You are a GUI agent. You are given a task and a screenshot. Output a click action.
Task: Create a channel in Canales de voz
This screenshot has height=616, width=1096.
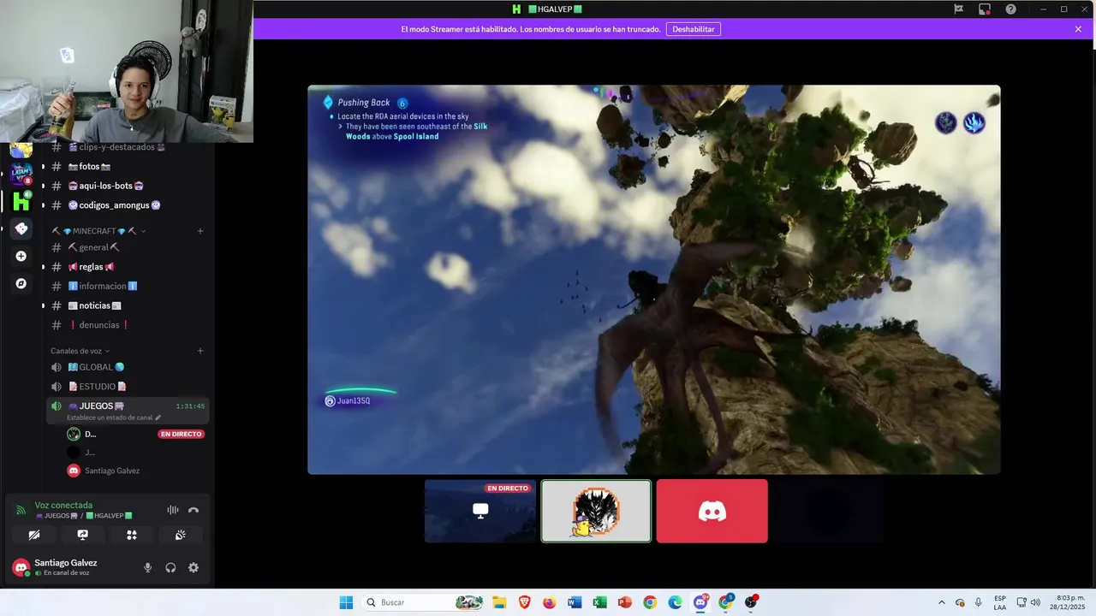coord(200,351)
